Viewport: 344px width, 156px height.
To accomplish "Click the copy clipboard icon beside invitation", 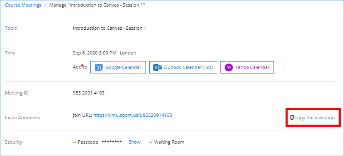I will (x=292, y=118).
